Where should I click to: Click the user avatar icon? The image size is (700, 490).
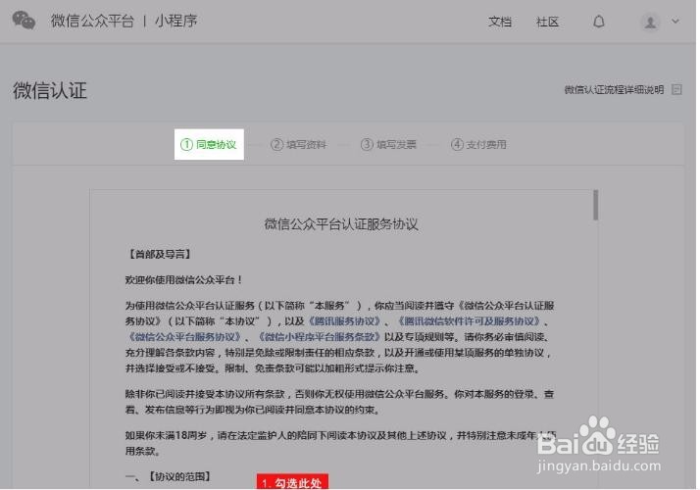click(650, 22)
